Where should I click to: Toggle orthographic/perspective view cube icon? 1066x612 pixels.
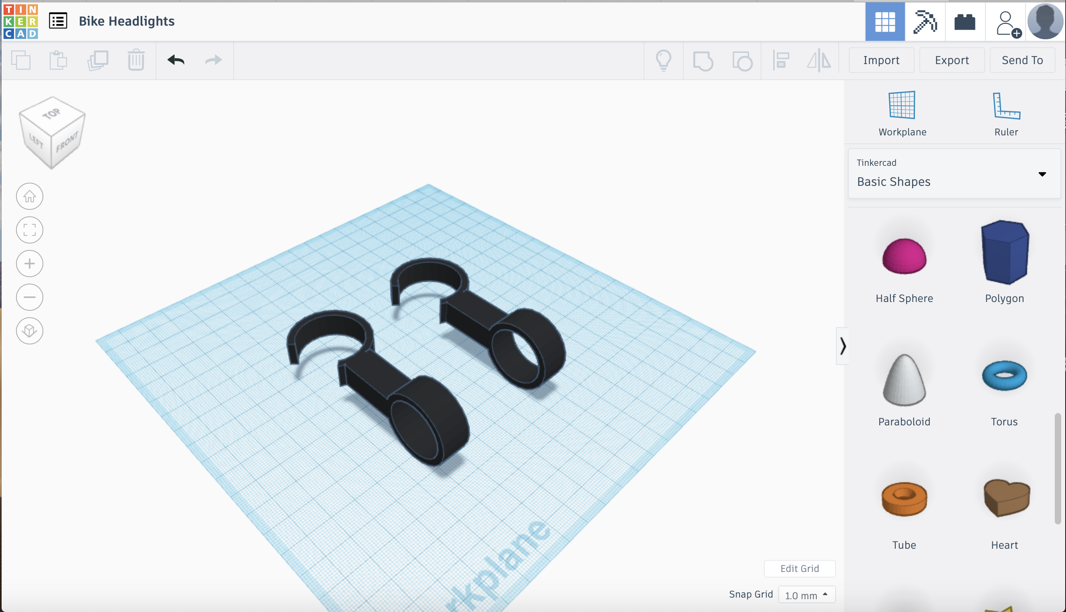[x=29, y=331]
